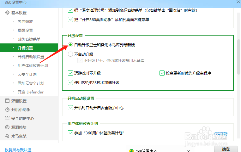Close the 360设置中心 window
The image size is (241, 152).
pos(238,2)
